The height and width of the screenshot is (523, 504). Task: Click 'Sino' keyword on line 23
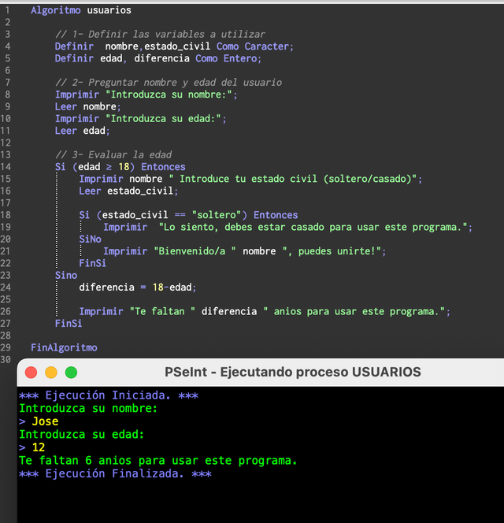pos(66,275)
